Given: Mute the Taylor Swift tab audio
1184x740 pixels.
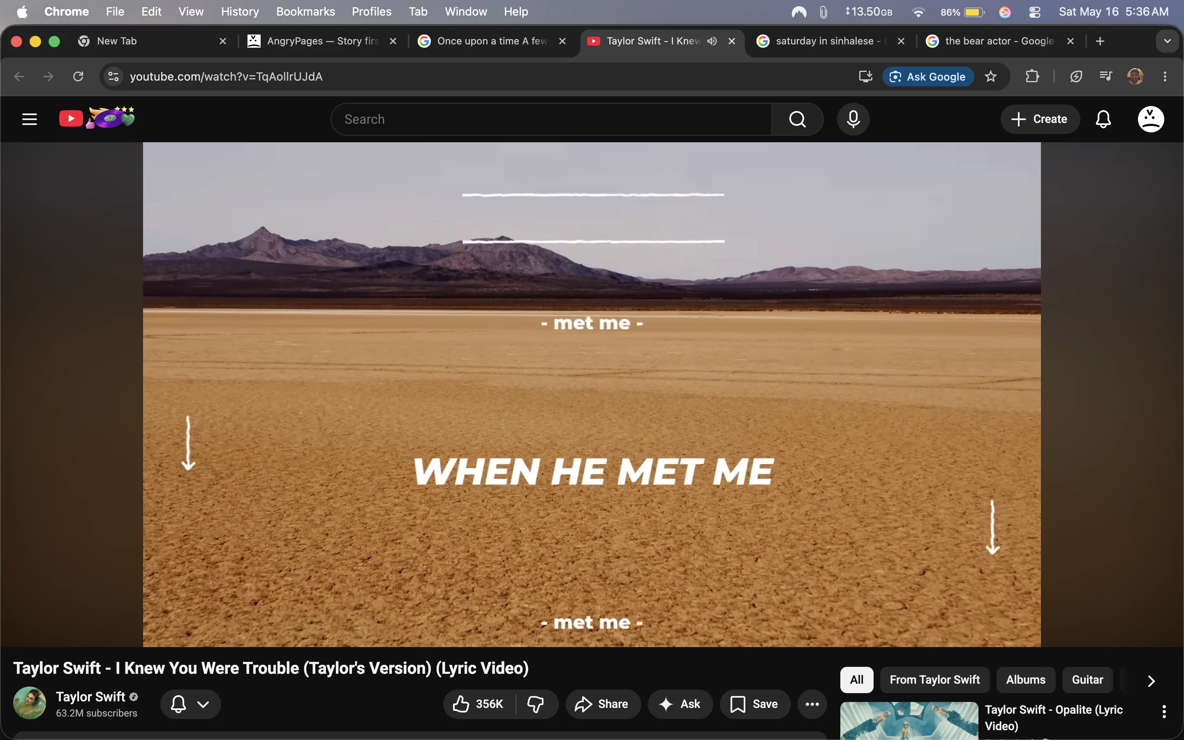Looking at the screenshot, I should click(x=712, y=41).
